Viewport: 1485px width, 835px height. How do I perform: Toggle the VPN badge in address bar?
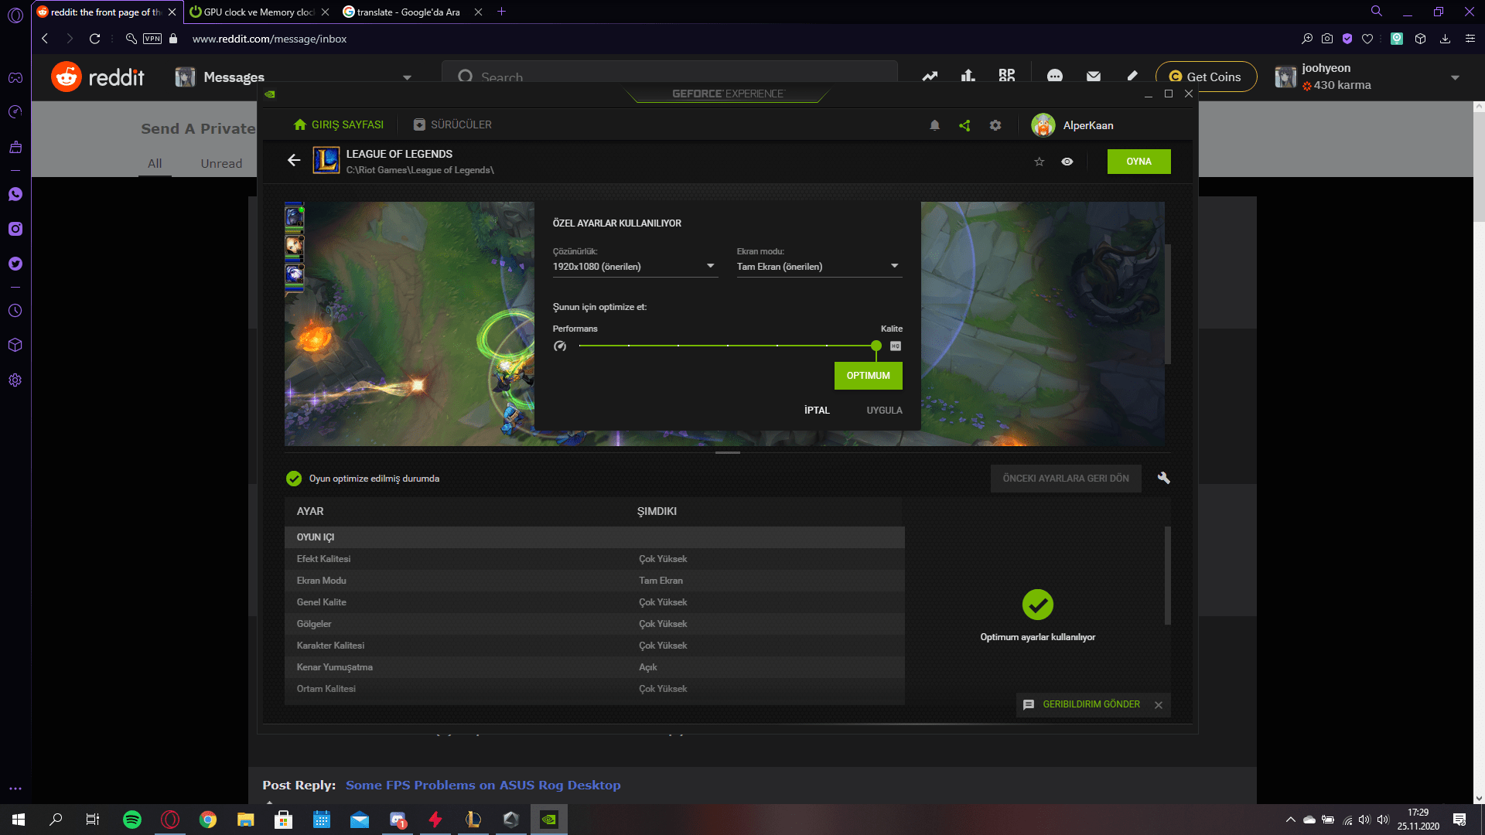(152, 39)
